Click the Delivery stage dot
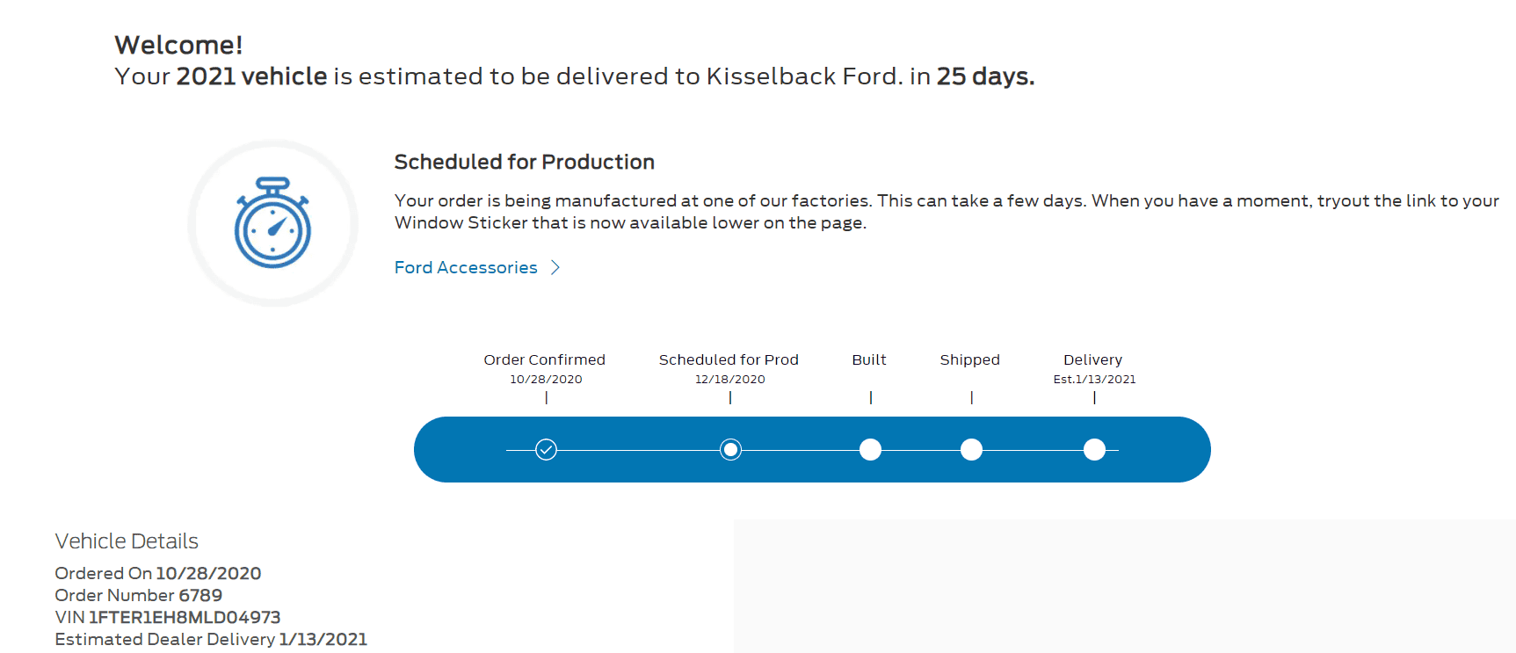 [x=1094, y=450]
